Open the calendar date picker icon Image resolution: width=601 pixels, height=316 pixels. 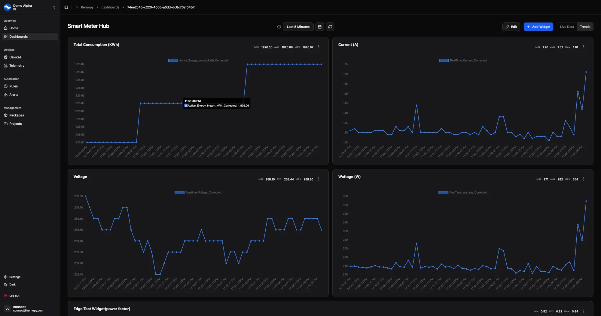click(x=319, y=27)
